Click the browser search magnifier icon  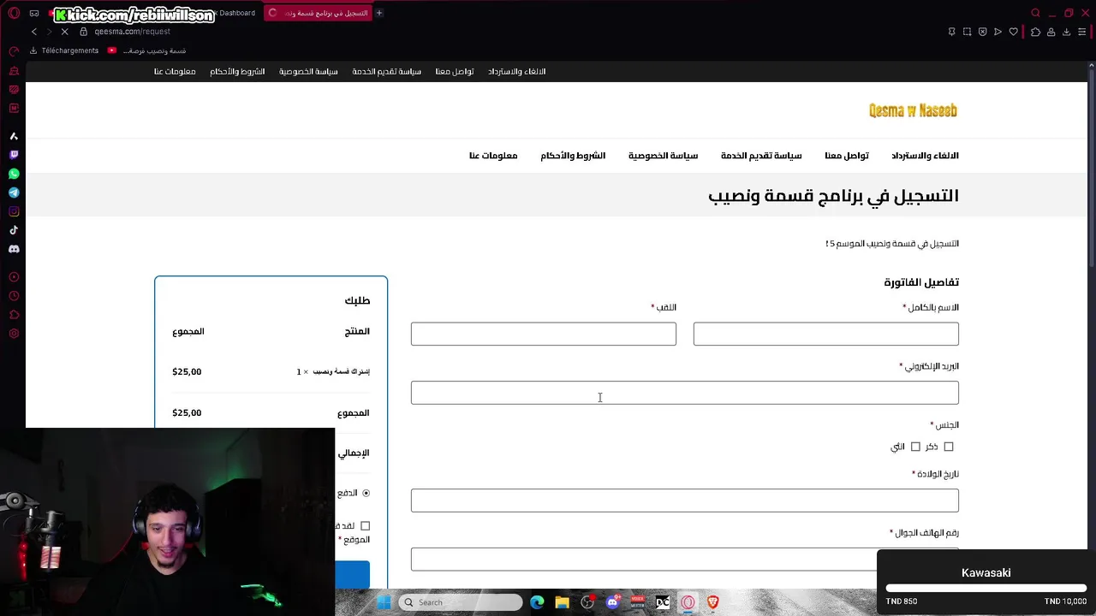click(1035, 13)
